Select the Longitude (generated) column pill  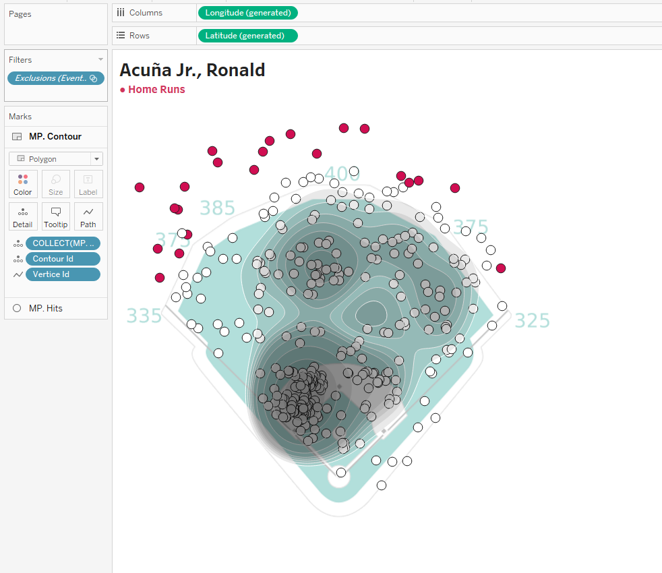click(x=247, y=13)
